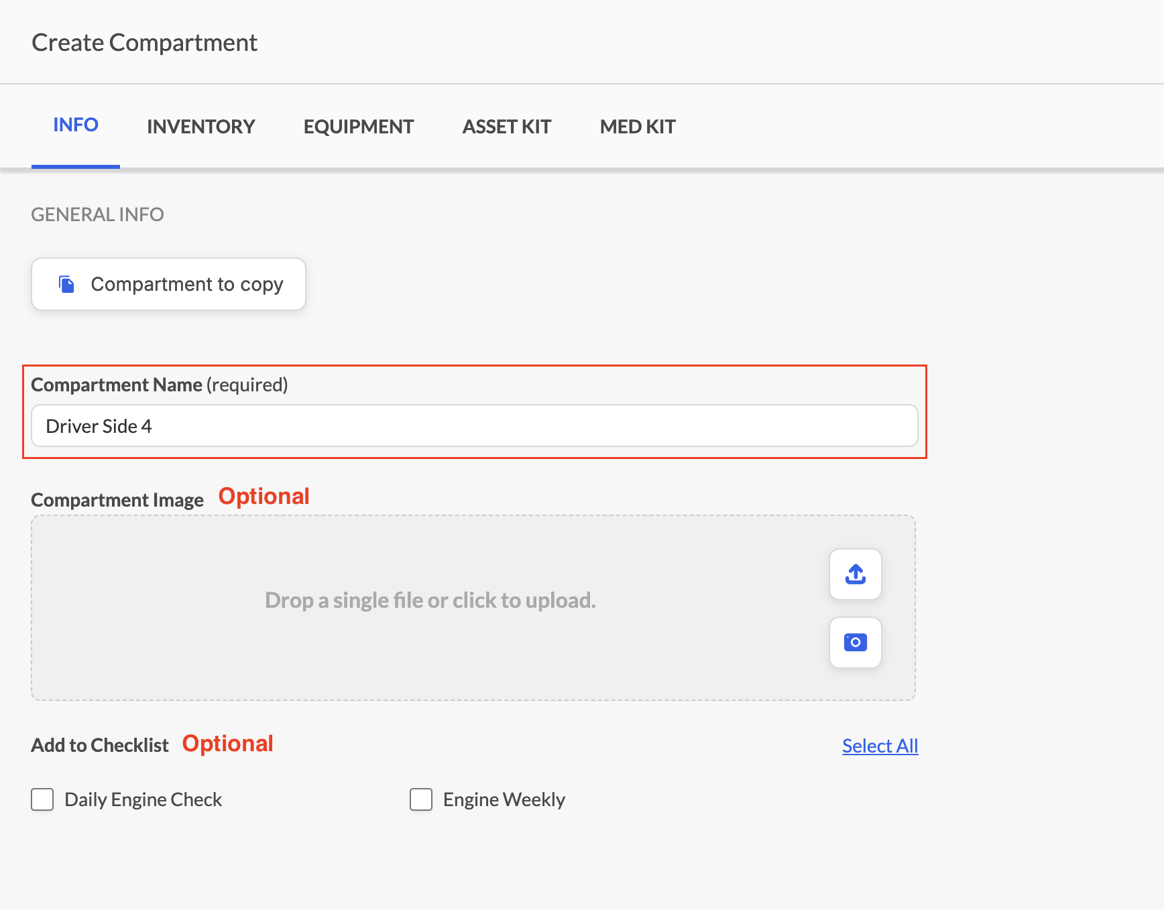Click the GENERAL INFO section label
The width and height of the screenshot is (1164, 910).
(98, 214)
